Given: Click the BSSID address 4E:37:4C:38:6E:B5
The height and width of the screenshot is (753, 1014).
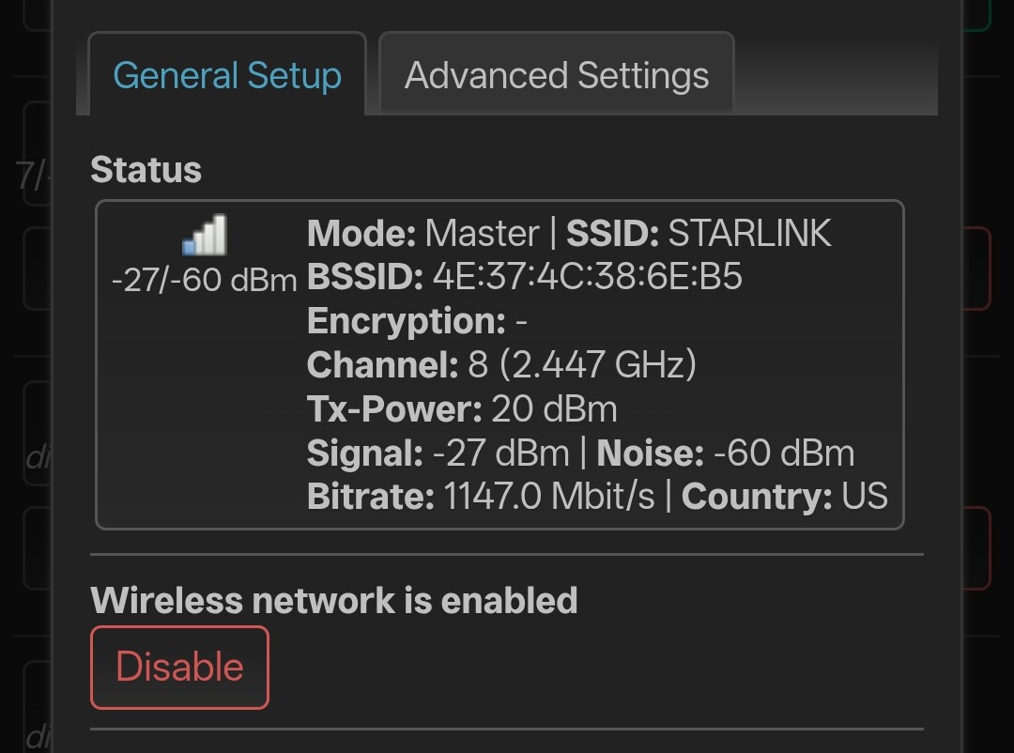Looking at the screenshot, I should [587, 277].
